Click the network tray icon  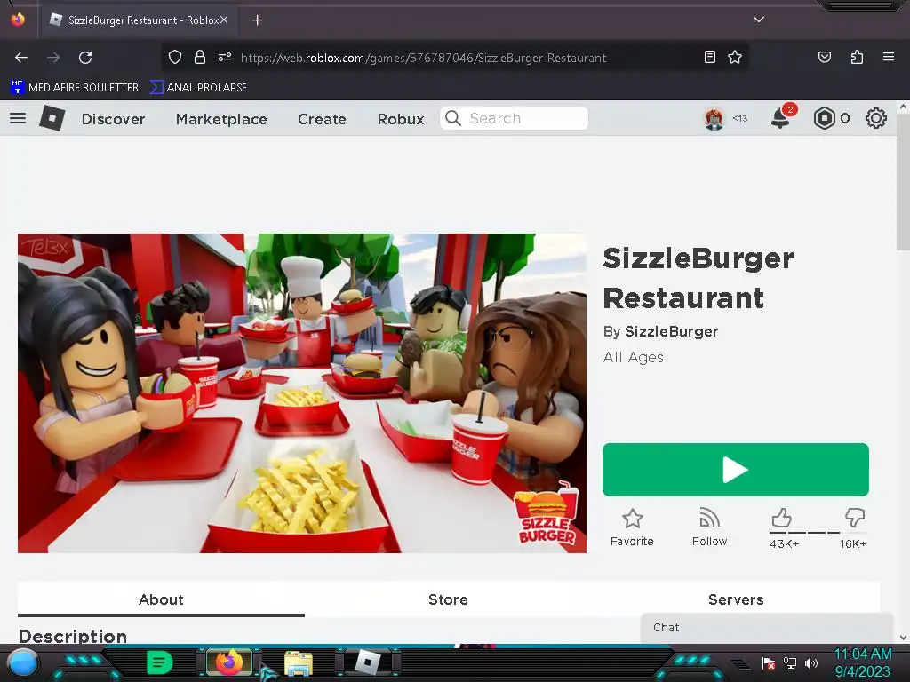coord(789,663)
